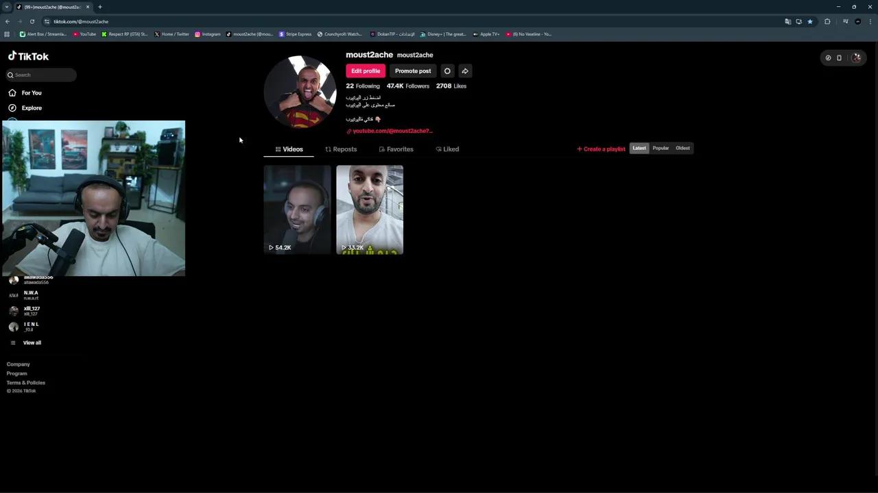Open the Alert Box / Streamlabs bookmark

43,34
